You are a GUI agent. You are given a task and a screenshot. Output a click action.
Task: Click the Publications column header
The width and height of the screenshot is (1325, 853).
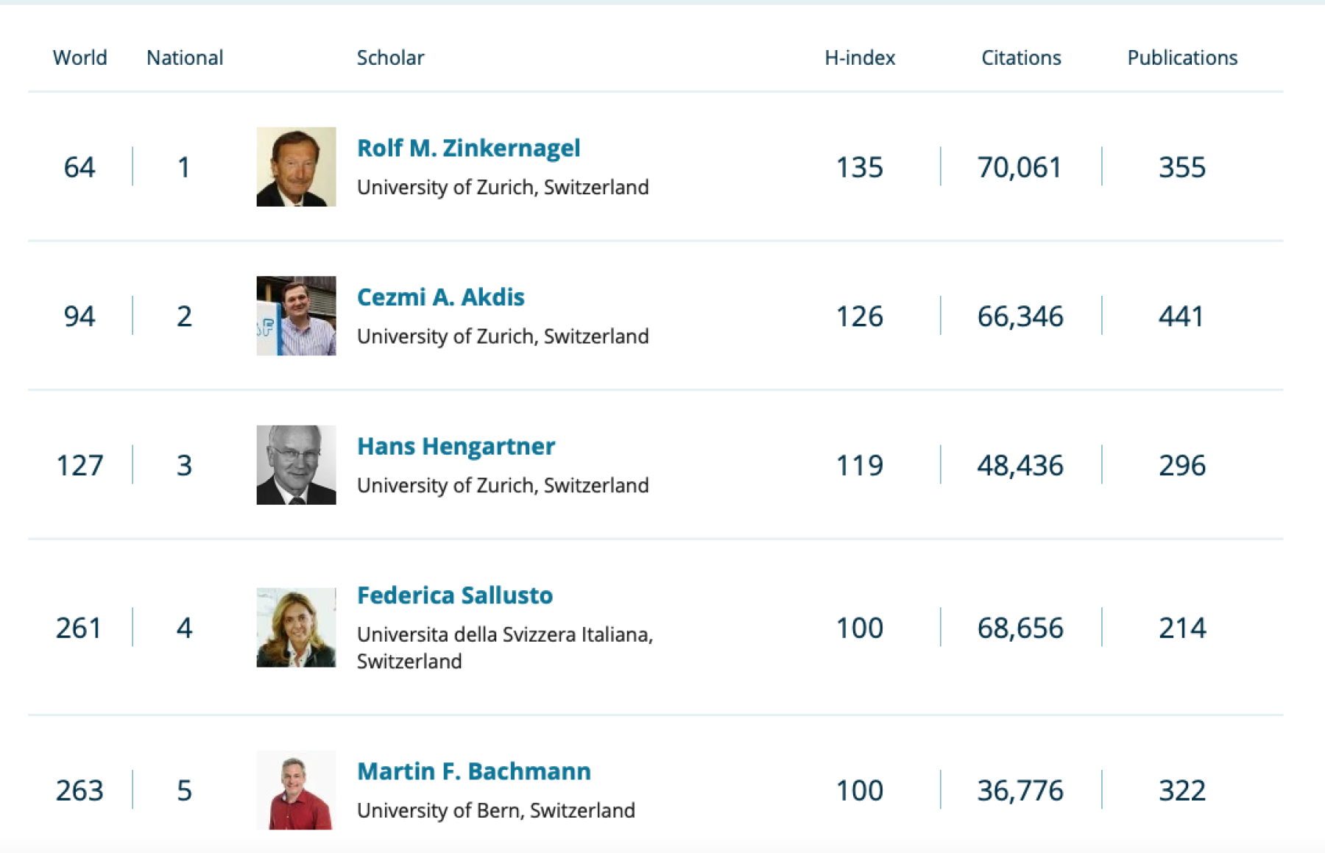pos(1182,57)
